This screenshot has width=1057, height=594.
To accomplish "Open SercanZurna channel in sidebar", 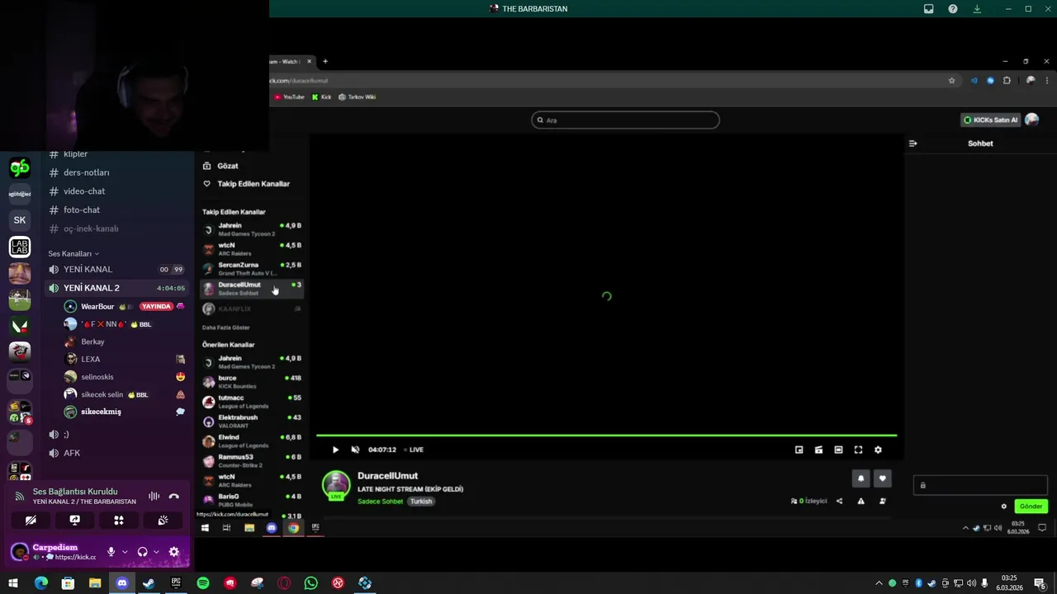I will pos(251,269).
